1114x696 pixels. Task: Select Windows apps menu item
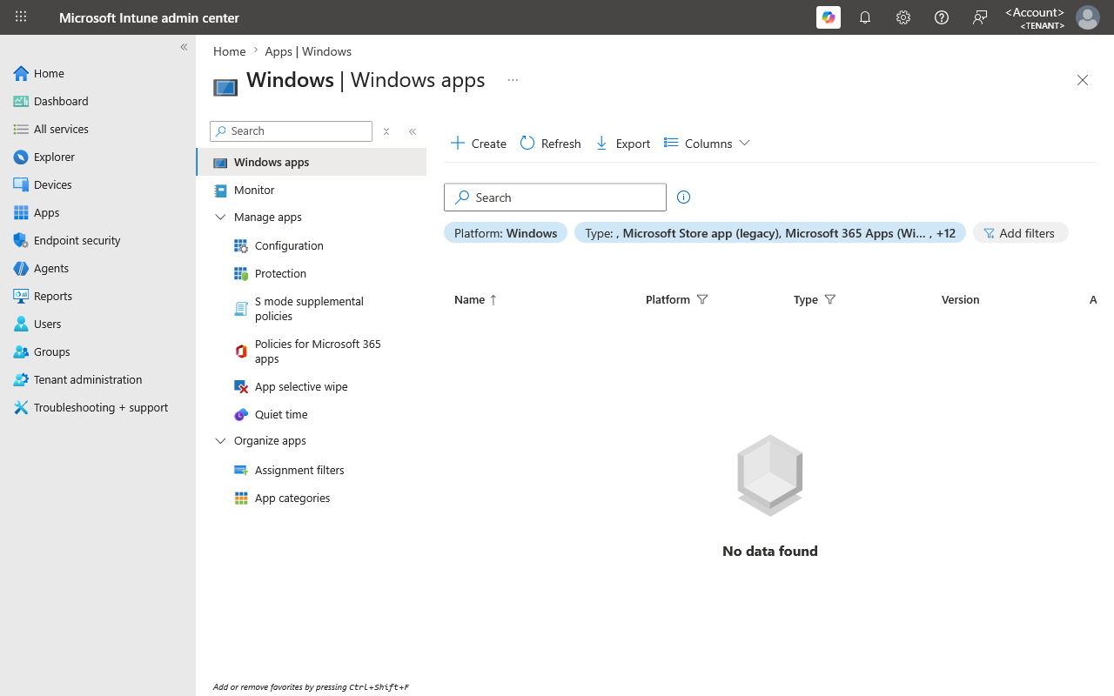pyautogui.click(x=312, y=162)
